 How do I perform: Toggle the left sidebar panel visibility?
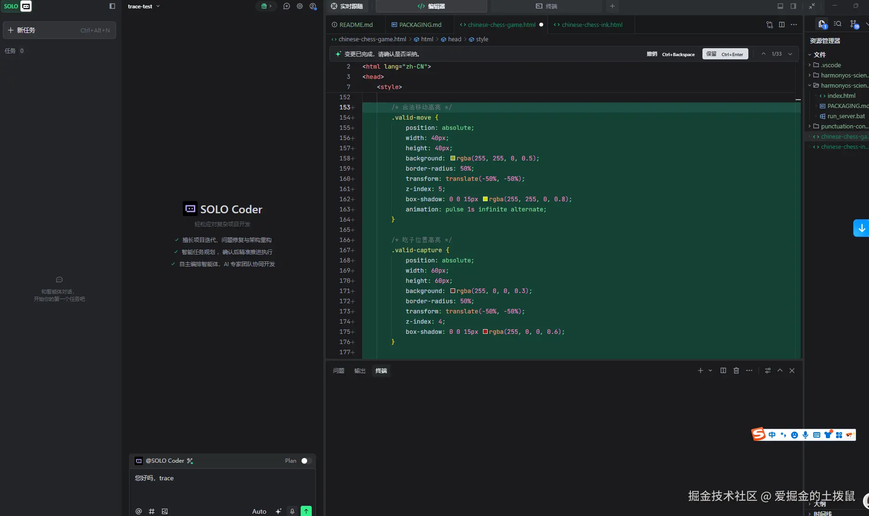(x=112, y=6)
